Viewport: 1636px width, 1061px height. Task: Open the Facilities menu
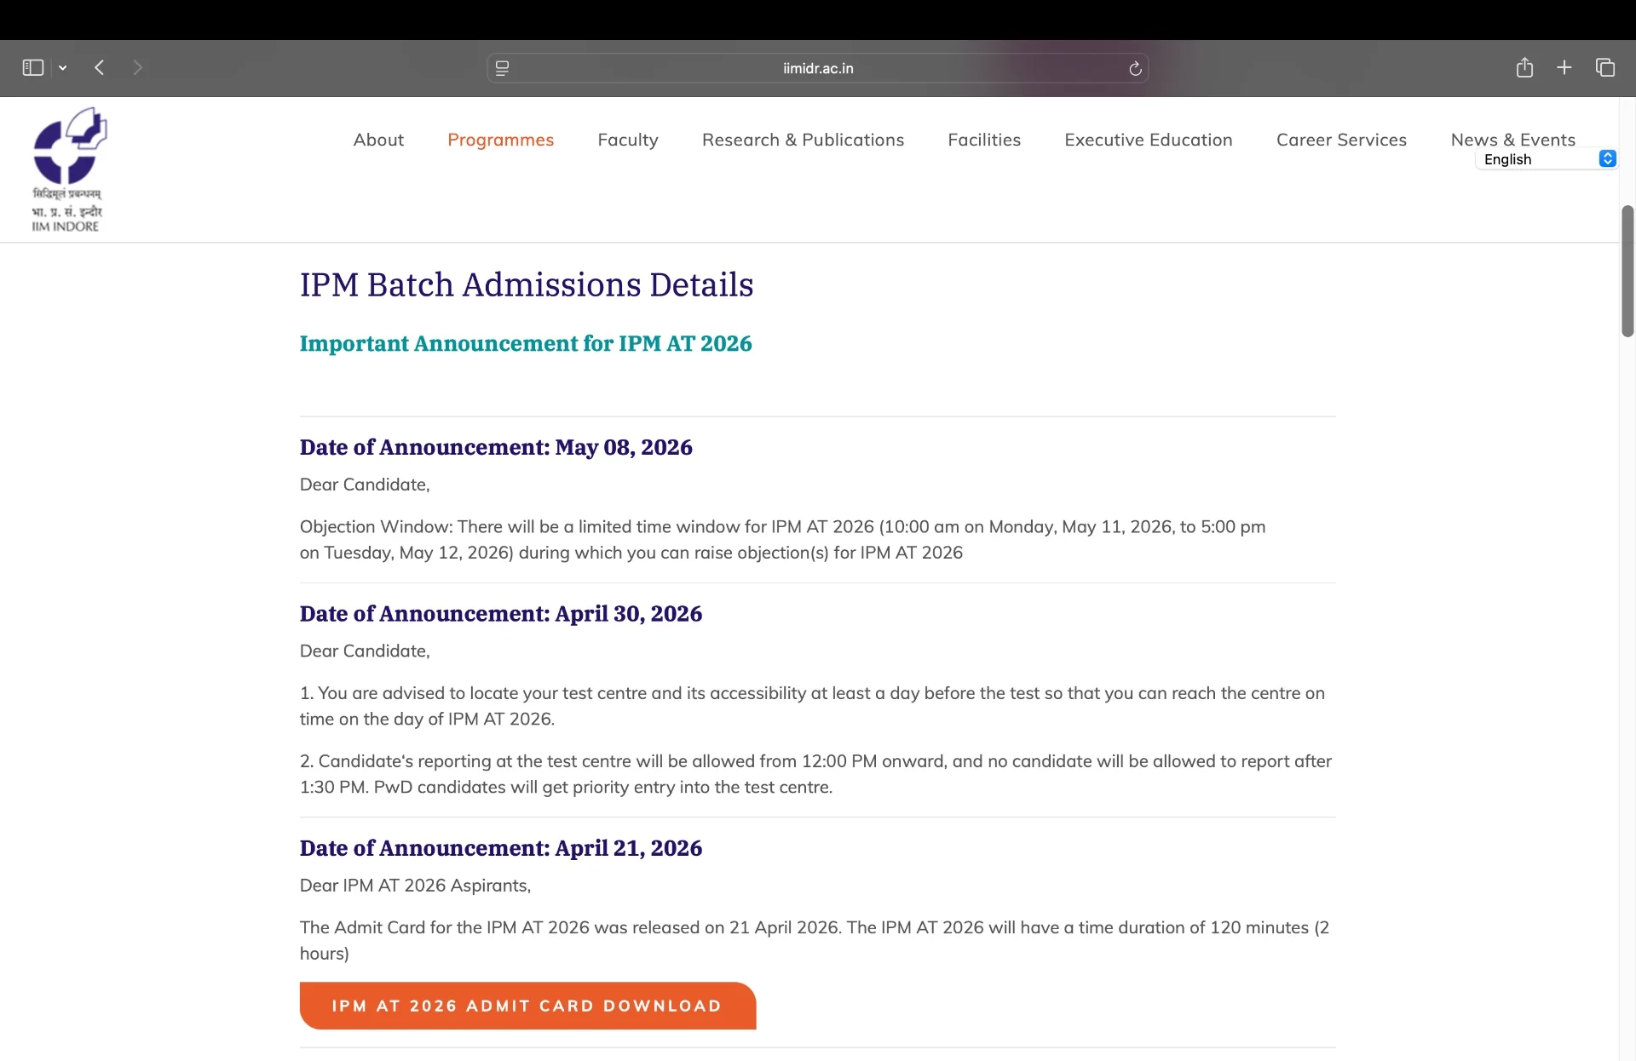(x=984, y=140)
